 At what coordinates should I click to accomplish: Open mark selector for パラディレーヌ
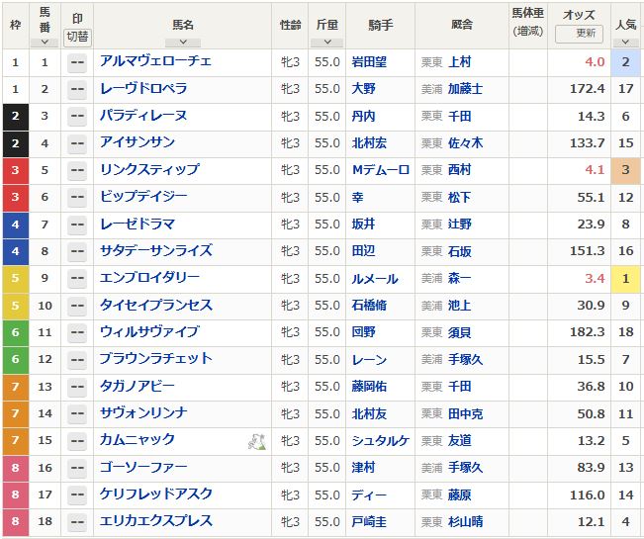pyautogui.click(x=77, y=117)
